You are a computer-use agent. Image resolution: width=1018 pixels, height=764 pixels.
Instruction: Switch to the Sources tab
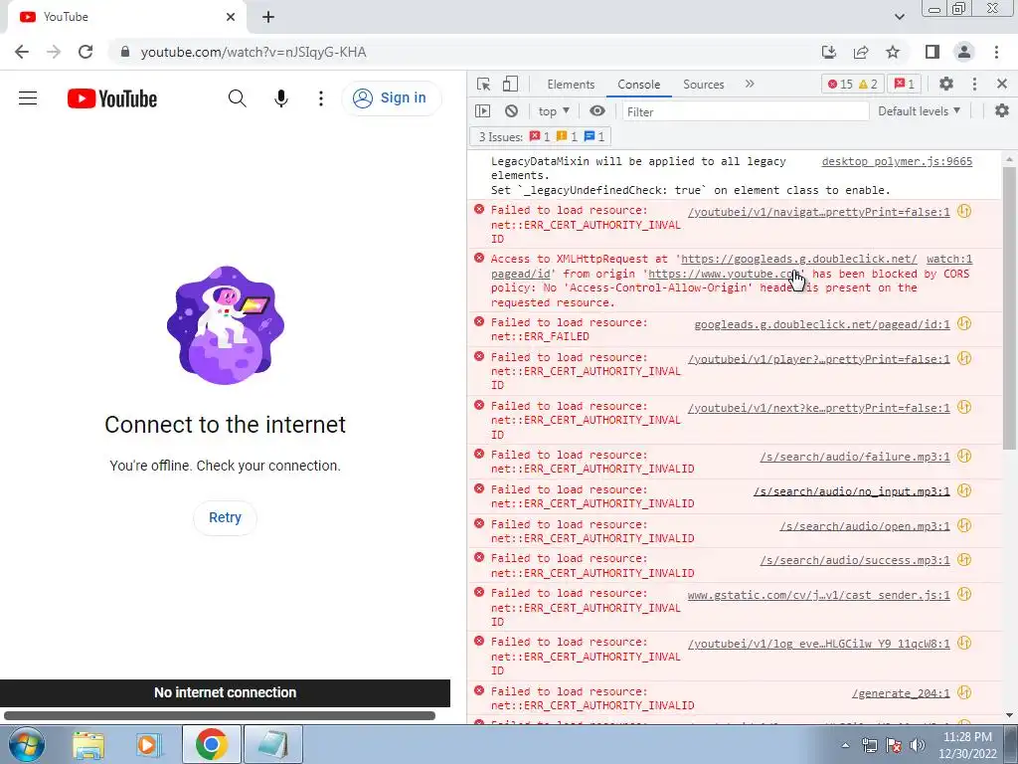(x=703, y=85)
